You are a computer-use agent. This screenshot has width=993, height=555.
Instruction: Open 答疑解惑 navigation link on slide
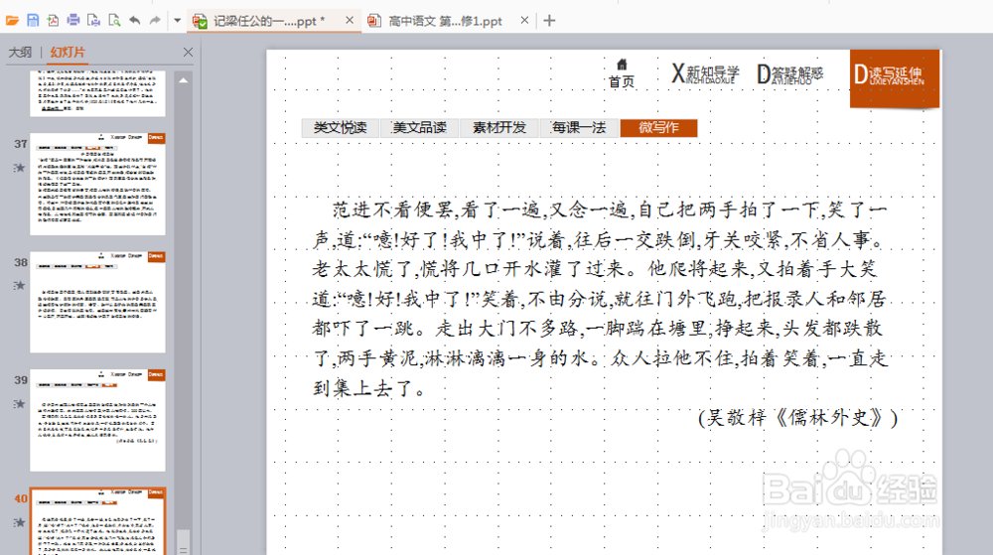(789, 74)
